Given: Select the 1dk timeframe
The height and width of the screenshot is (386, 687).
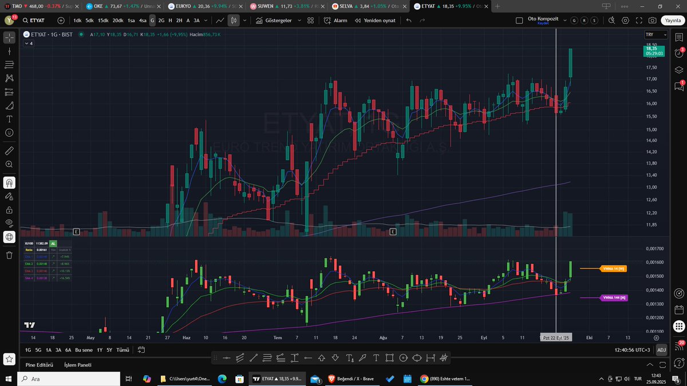Looking at the screenshot, I should tap(77, 20).
